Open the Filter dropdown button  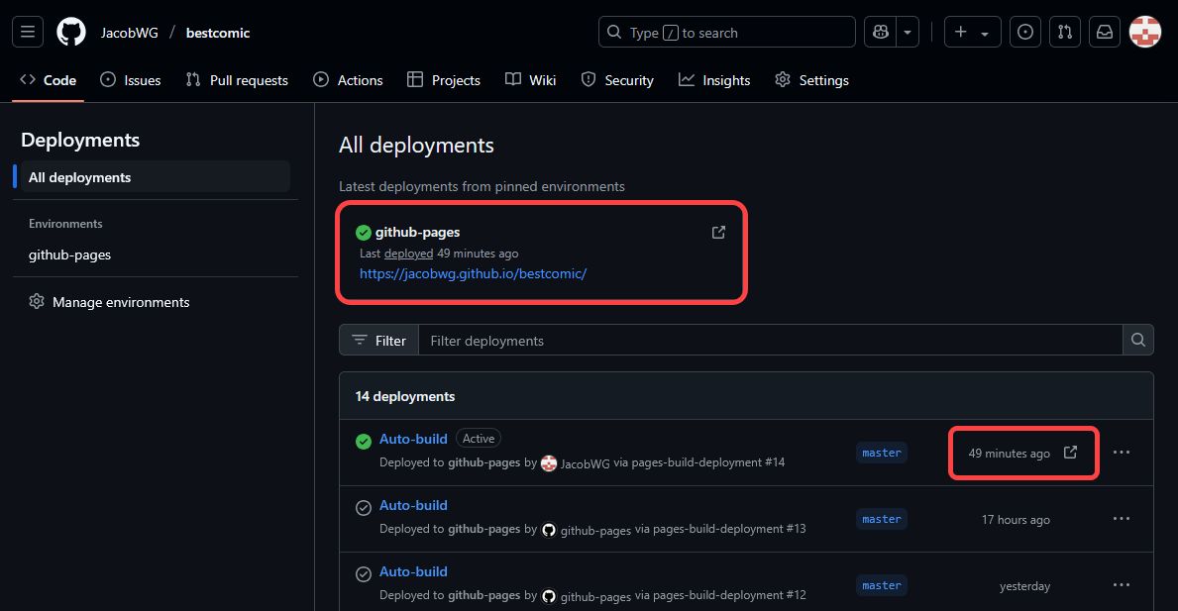tap(378, 341)
